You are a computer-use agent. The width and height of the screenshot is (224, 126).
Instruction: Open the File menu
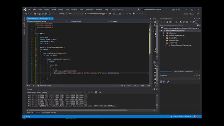29,9
